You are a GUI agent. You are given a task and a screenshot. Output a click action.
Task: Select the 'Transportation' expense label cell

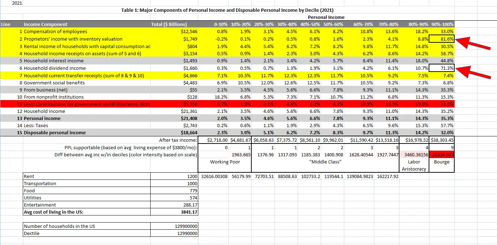pyautogui.click(x=40, y=183)
